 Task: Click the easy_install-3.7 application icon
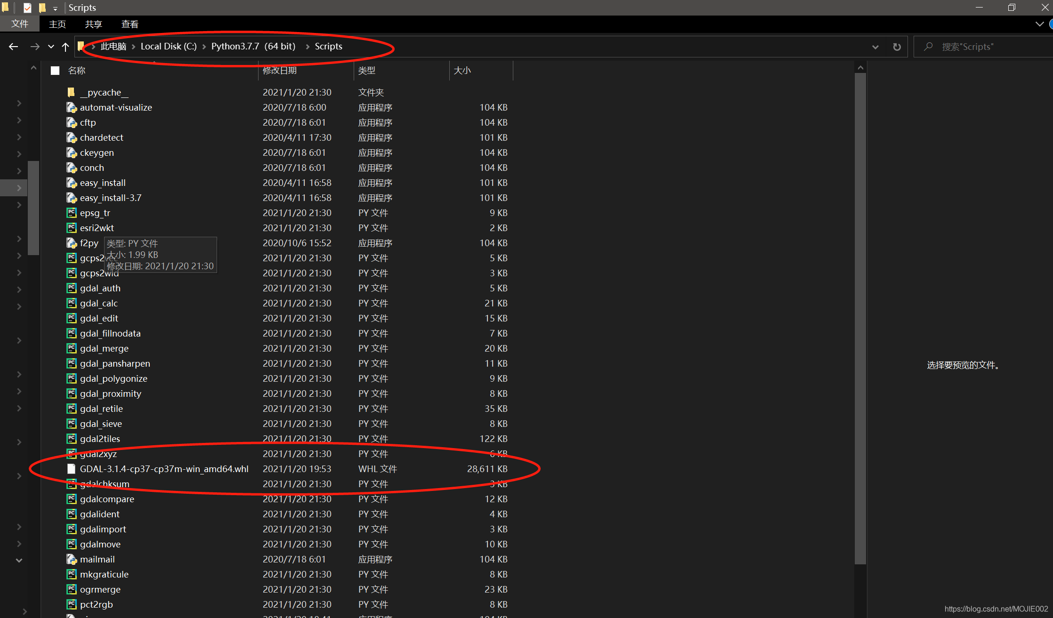click(x=71, y=198)
